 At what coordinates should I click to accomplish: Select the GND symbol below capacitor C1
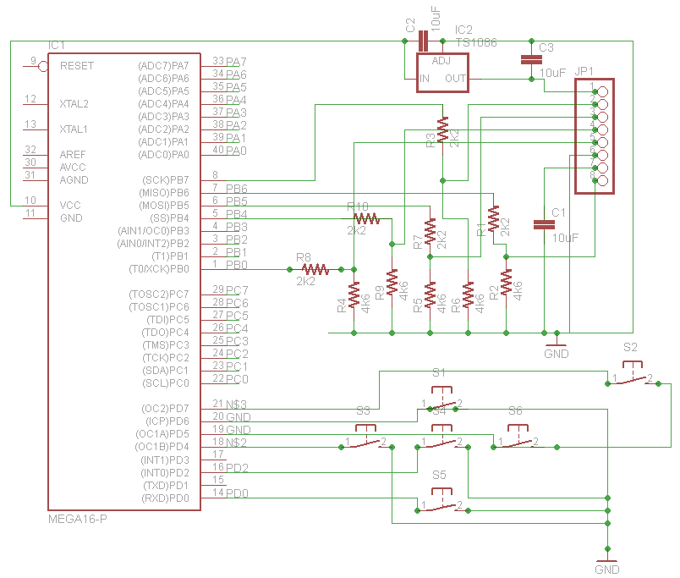point(557,347)
